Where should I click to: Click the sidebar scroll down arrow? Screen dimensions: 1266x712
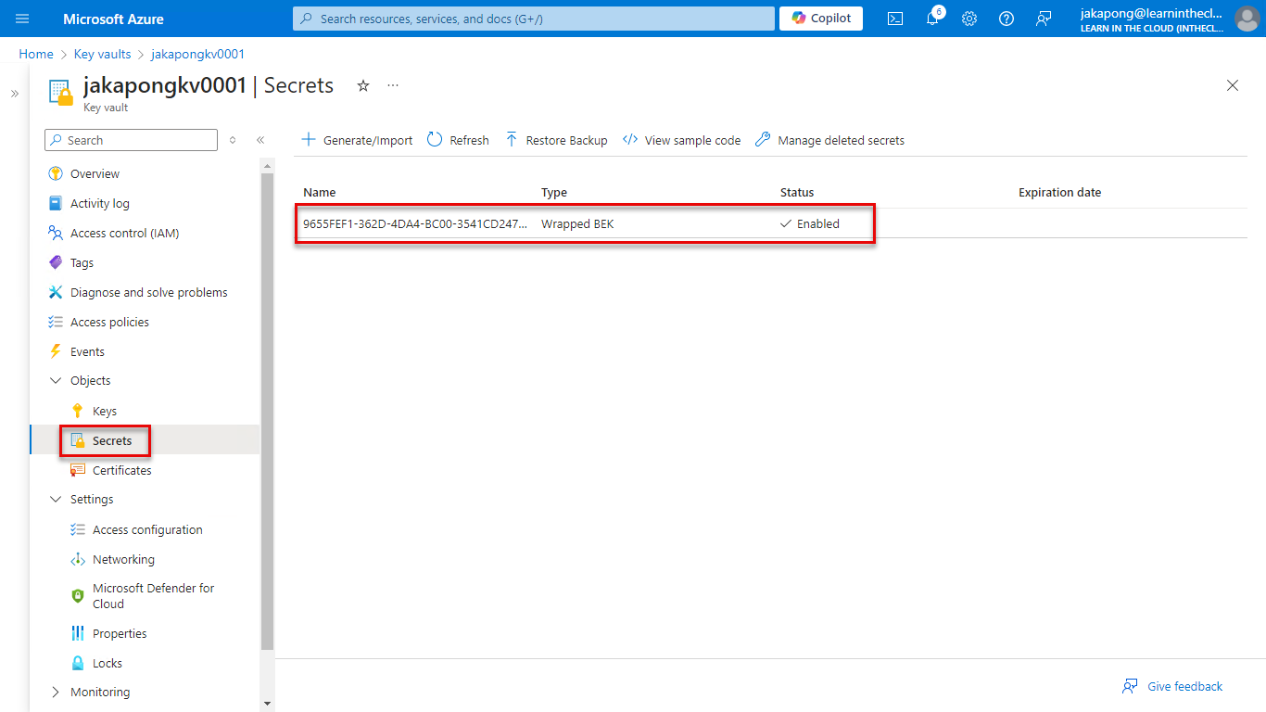coord(268,704)
